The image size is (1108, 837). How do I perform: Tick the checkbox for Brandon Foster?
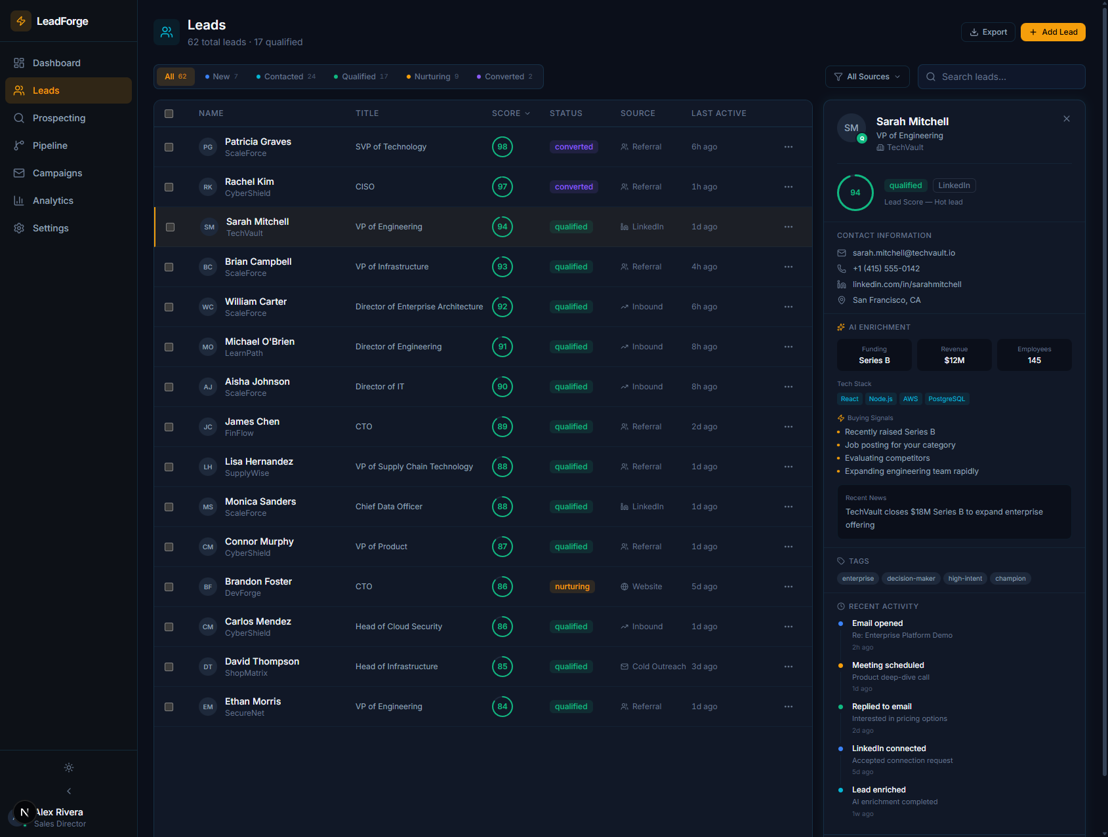coord(169,587)
